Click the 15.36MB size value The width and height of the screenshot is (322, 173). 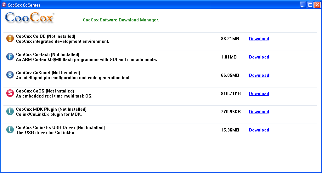click(230, 130)
